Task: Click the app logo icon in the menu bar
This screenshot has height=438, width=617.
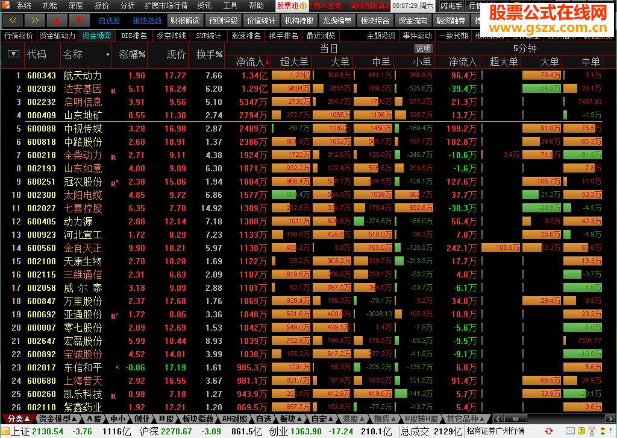Action: tap(5, 5)
